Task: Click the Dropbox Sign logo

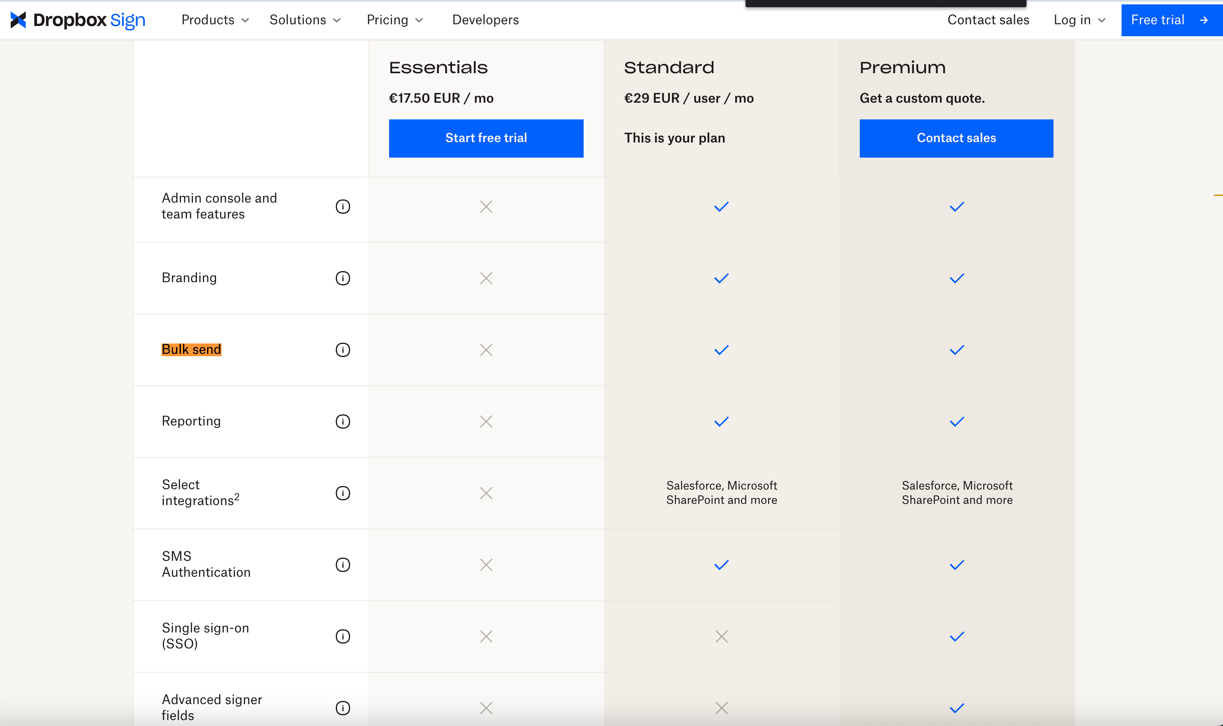Action: [78, 20]
